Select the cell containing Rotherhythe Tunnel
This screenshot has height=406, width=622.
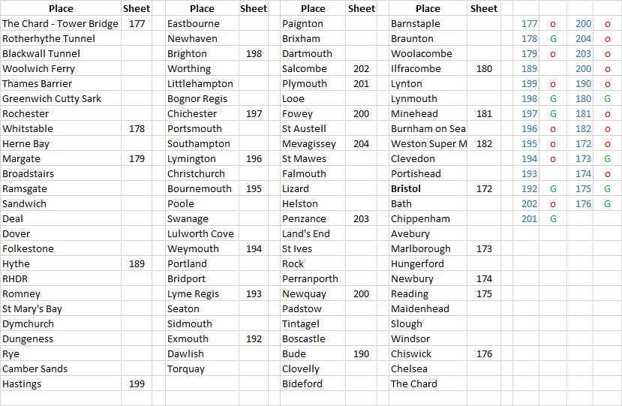point(61,38)
